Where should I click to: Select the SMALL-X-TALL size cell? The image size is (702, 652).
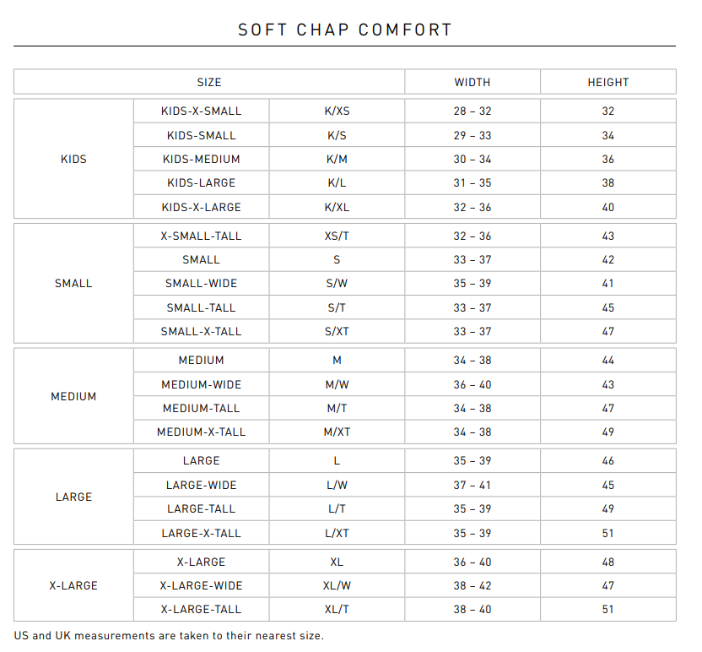click(x=201, y=331)
